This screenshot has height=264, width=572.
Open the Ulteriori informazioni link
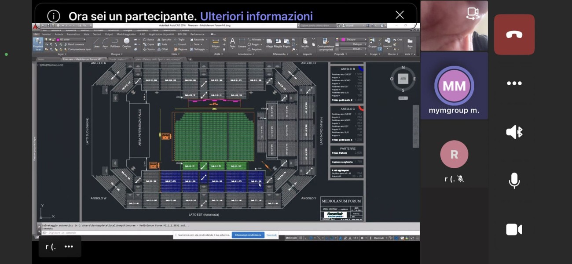256,16
